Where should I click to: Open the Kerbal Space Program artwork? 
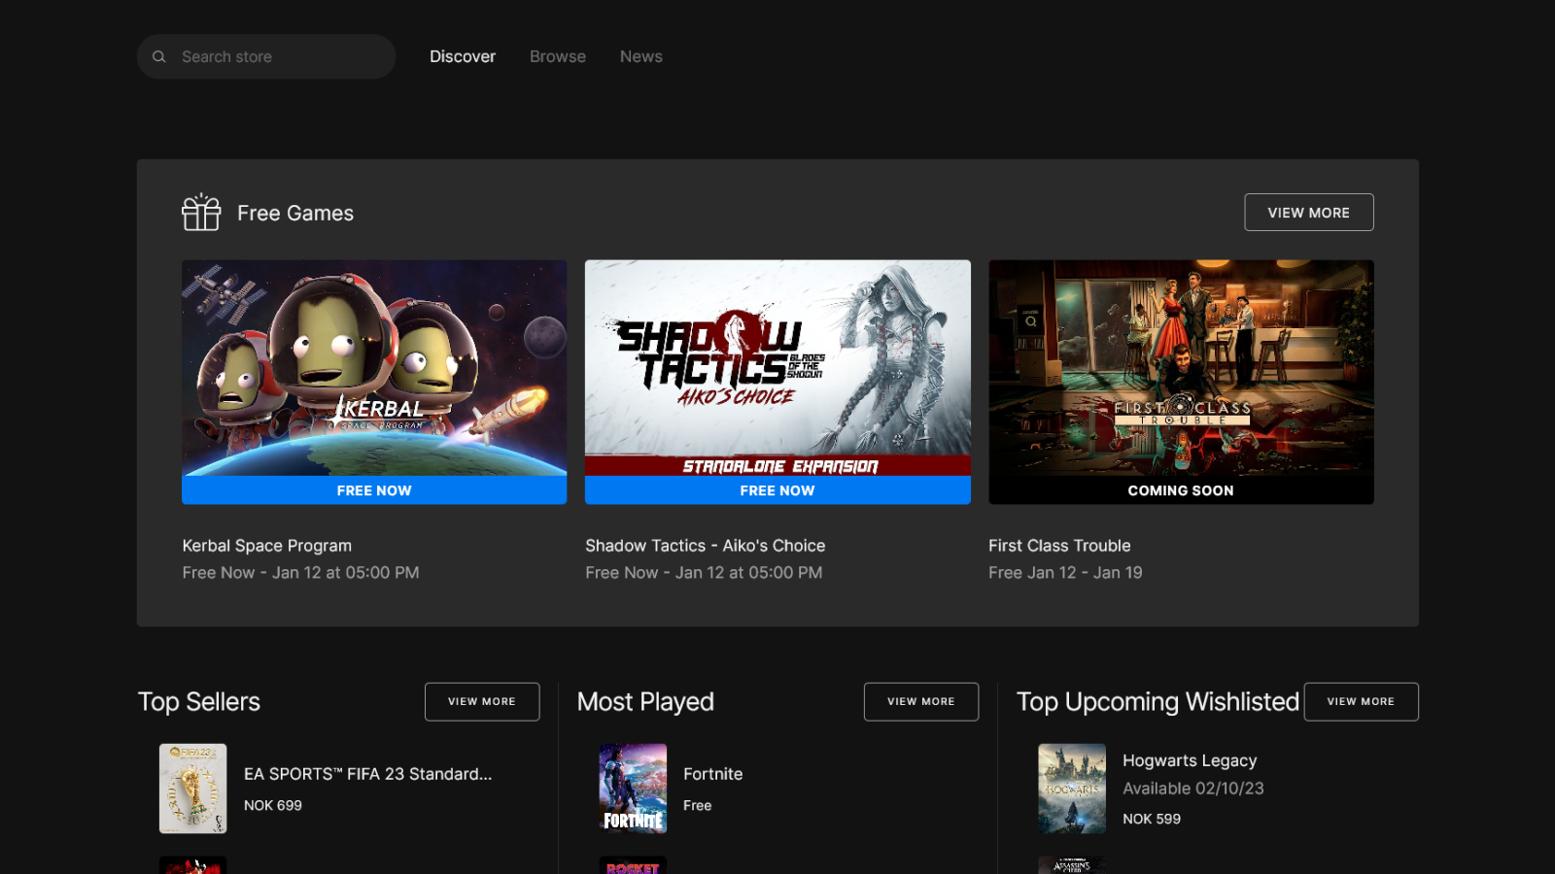pyautogui.click(x=374, y=368)
